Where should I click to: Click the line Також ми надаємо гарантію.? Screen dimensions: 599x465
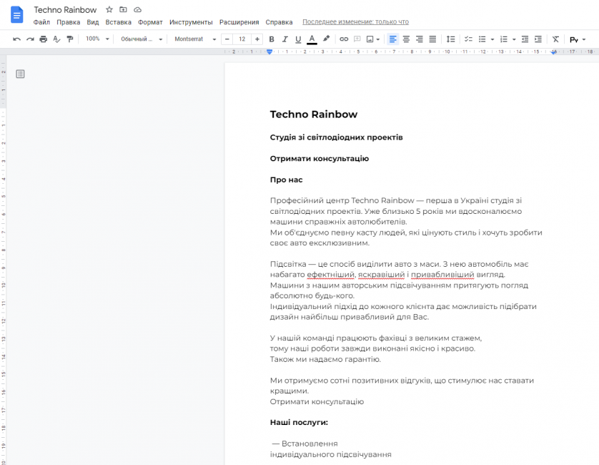(325, 359)
